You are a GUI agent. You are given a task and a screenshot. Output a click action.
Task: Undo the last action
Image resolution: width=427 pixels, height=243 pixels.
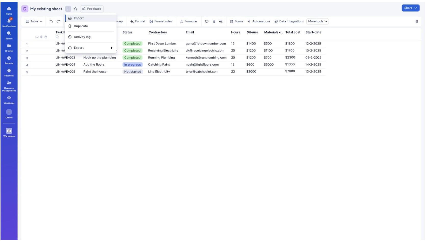click(x=51, y=21)
